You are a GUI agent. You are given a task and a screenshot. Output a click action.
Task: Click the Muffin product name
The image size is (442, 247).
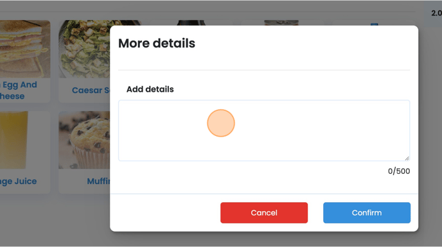tap(98, 181)
